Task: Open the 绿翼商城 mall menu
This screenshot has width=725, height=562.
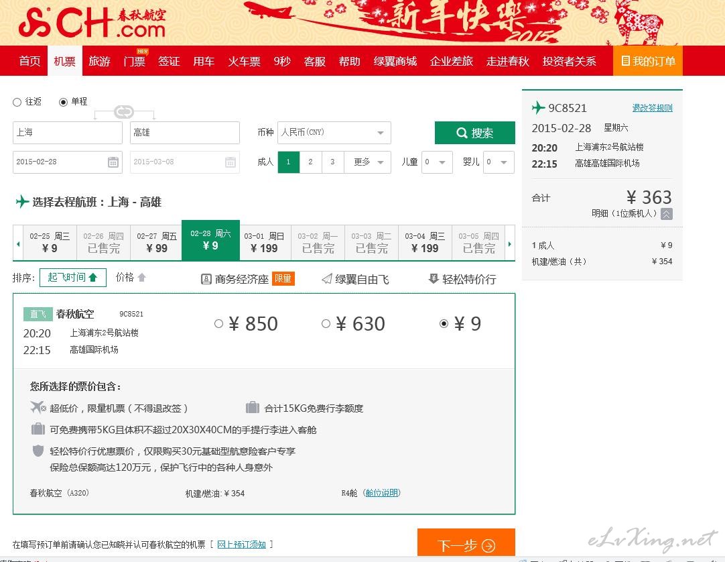Action: (x=395, y=61)
